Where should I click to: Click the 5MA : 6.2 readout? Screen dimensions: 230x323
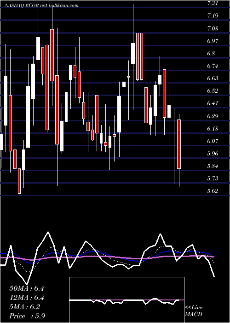tap(25, 307)
